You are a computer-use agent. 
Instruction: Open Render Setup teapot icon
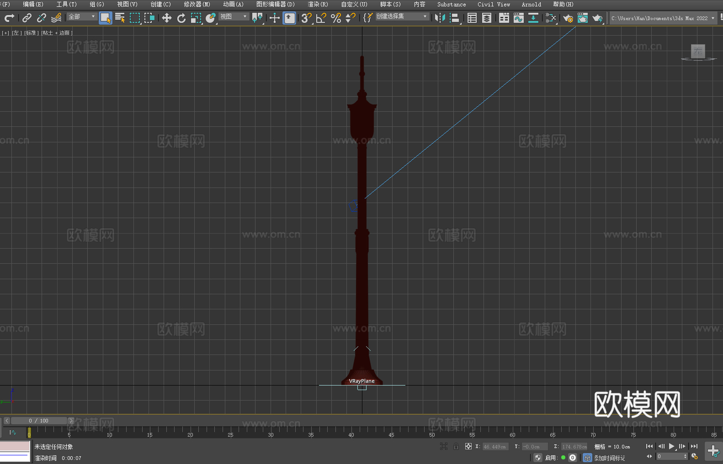568,18
